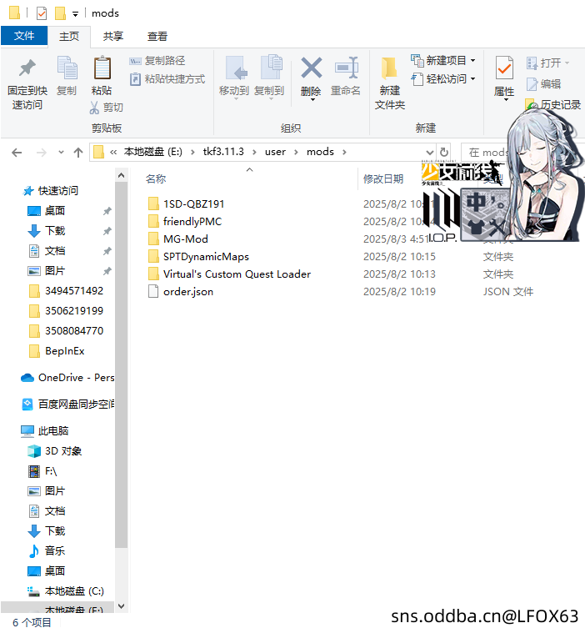Click the Back navigation arrow

[x=17, y=153]
